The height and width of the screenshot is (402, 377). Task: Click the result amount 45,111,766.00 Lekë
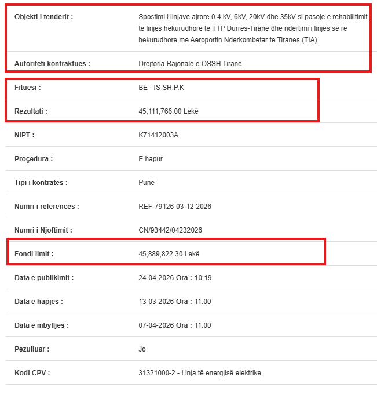pyautogui.click(x=169, y=111)
